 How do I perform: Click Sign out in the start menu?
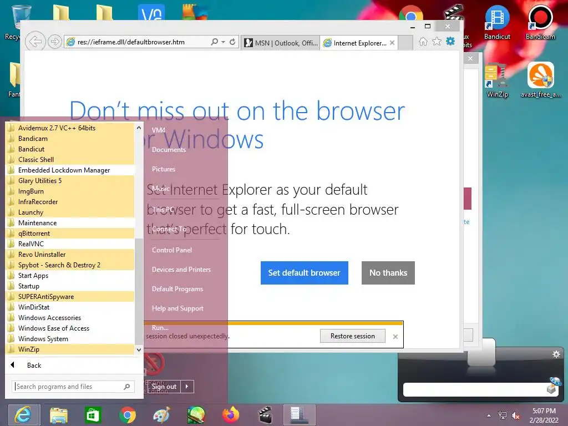(164, 387)
